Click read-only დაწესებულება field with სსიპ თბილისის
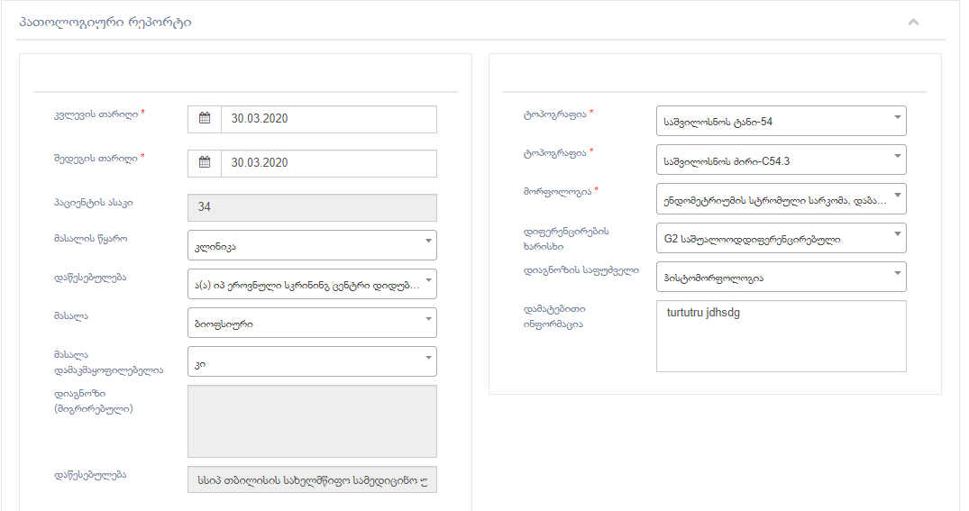Viewport: 969px width, 511px height. (x=312, y=479)
